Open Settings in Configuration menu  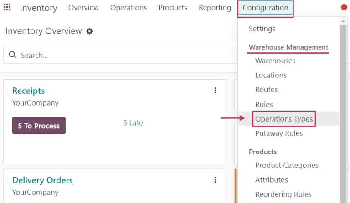coord(262,29)
